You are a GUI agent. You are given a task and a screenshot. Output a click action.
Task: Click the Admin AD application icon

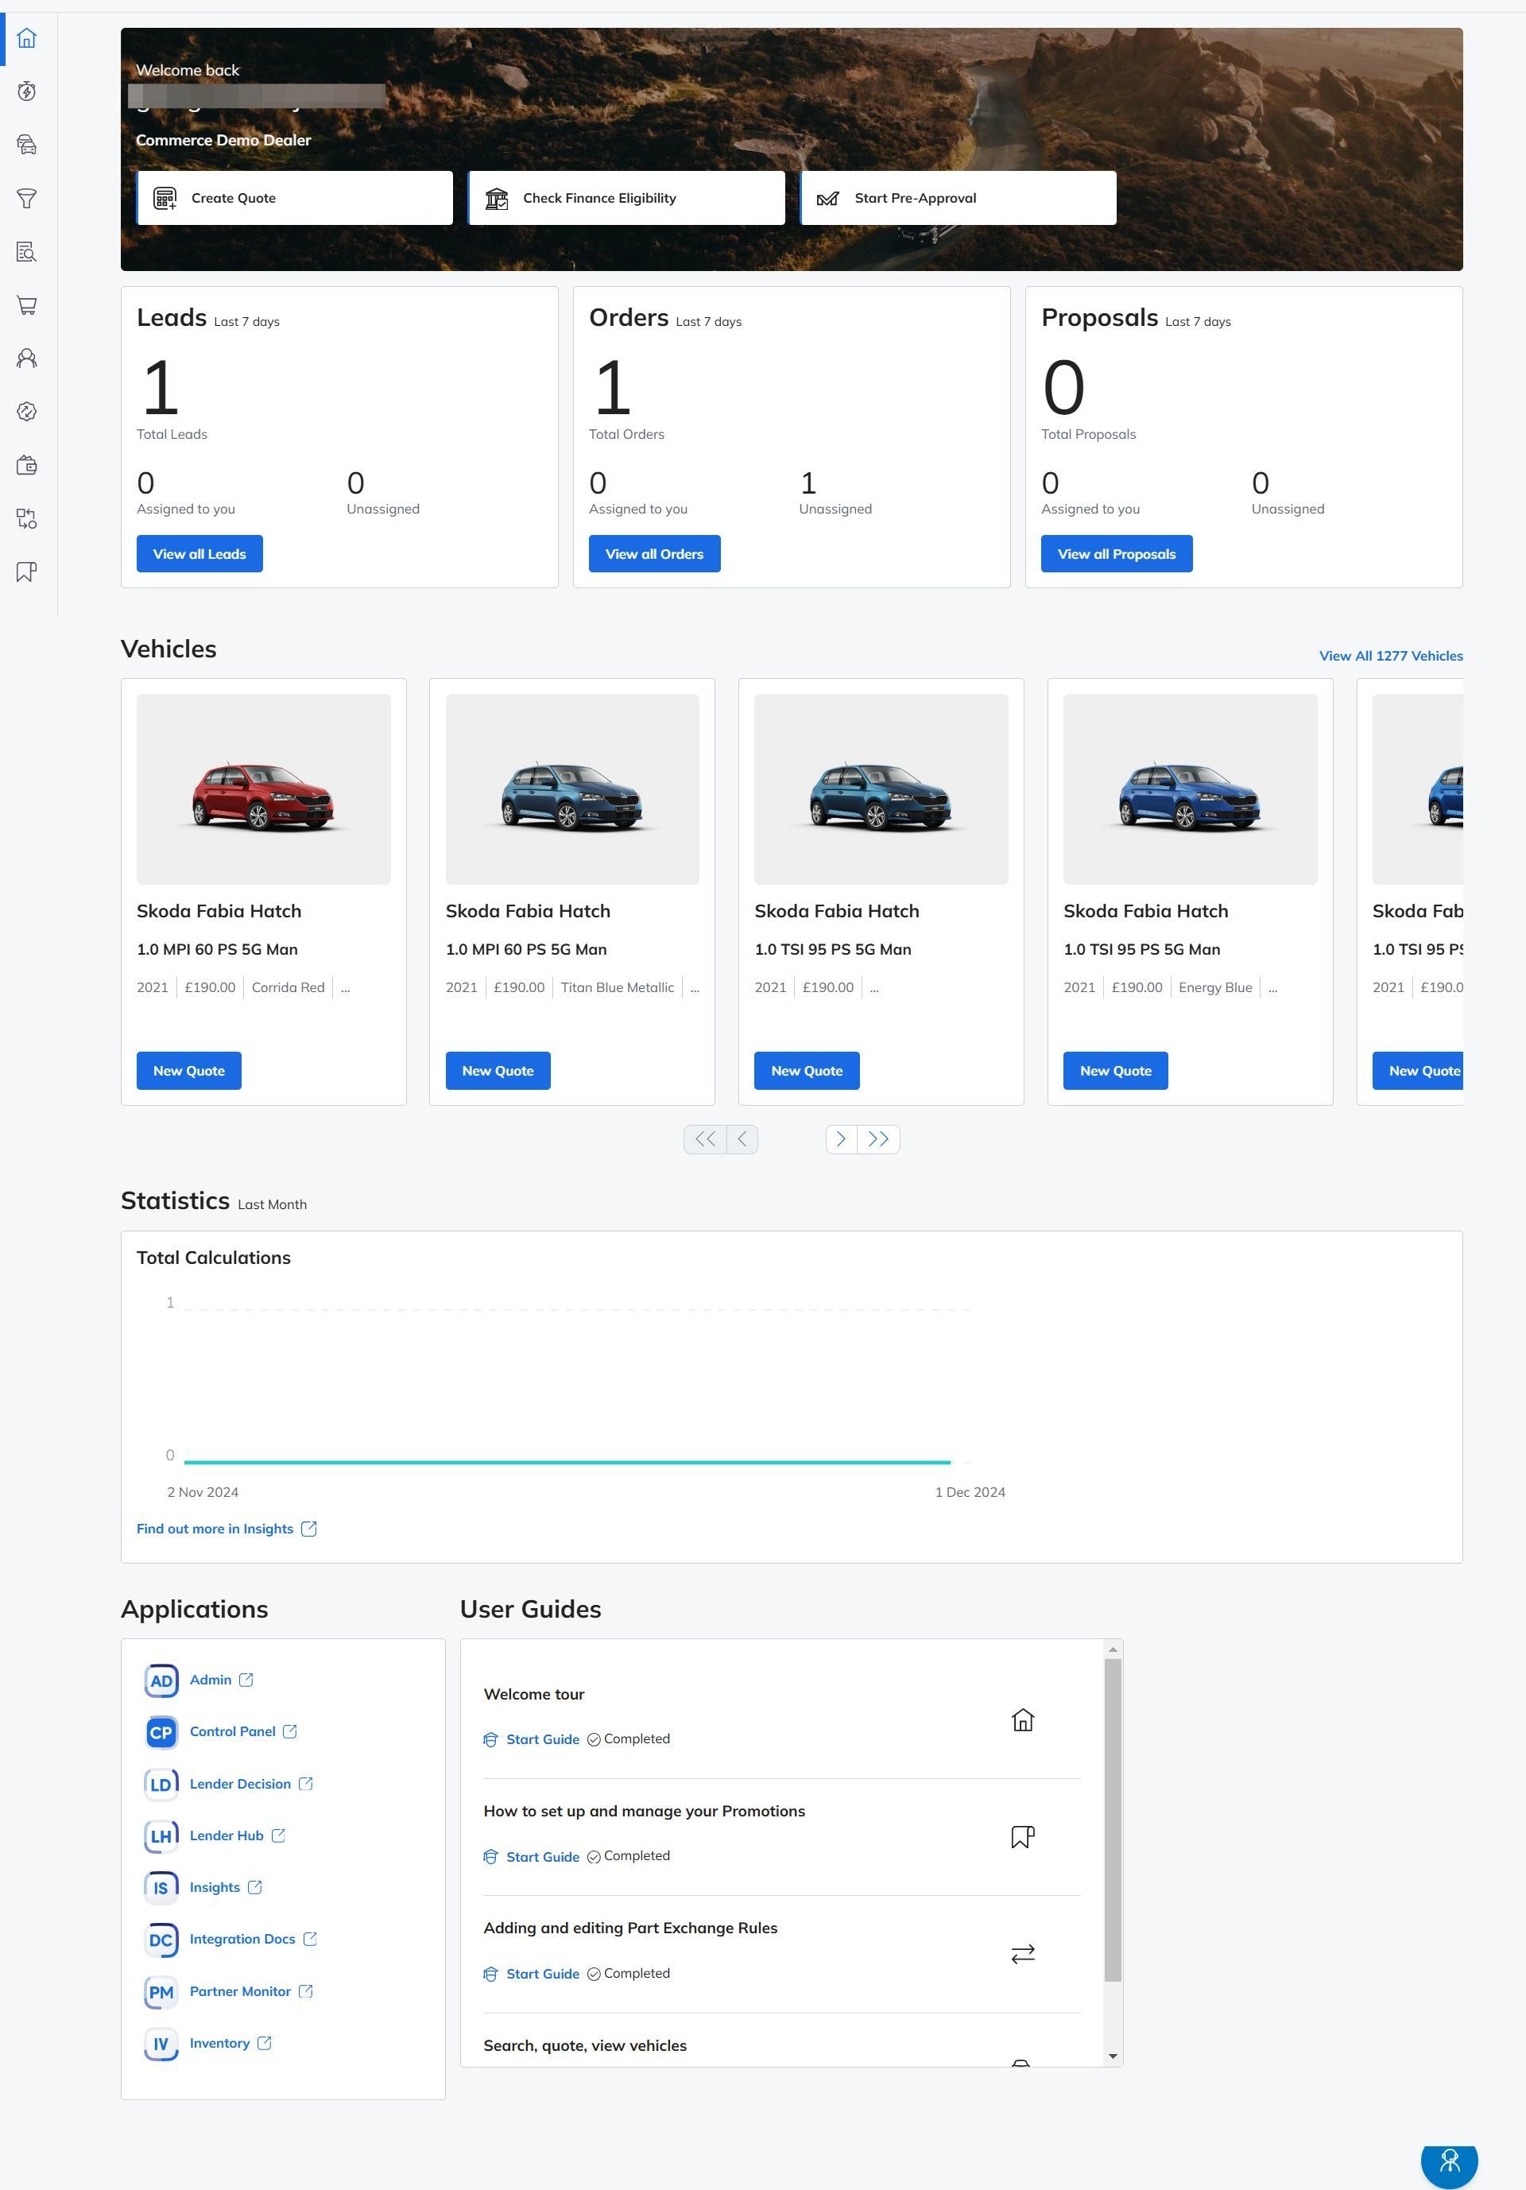[161, 1680]
